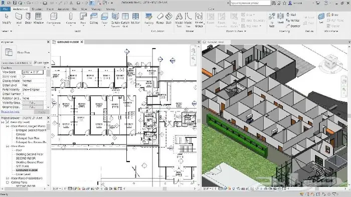
Task: Select the Model Text tool
Action: (179, 19)
